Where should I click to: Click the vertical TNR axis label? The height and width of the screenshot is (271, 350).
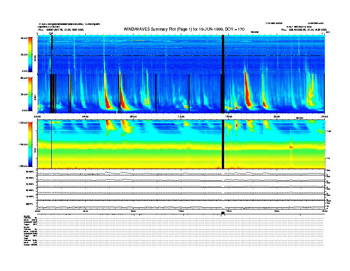click(x=35, y=151)
